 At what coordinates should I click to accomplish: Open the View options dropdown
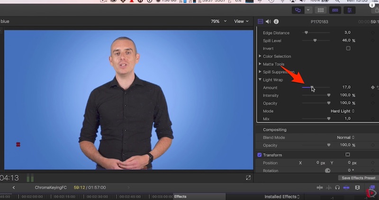[x=241, y=21]
